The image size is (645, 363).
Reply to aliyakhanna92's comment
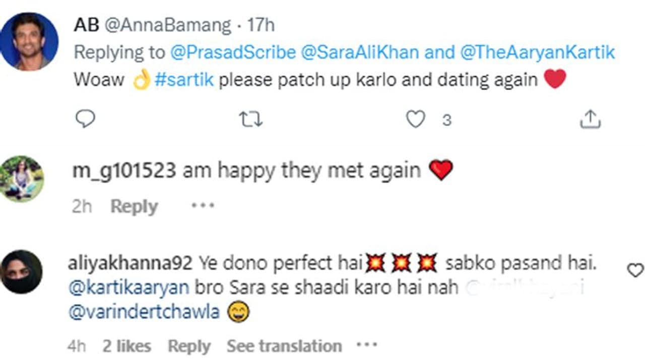click(189, 346)
